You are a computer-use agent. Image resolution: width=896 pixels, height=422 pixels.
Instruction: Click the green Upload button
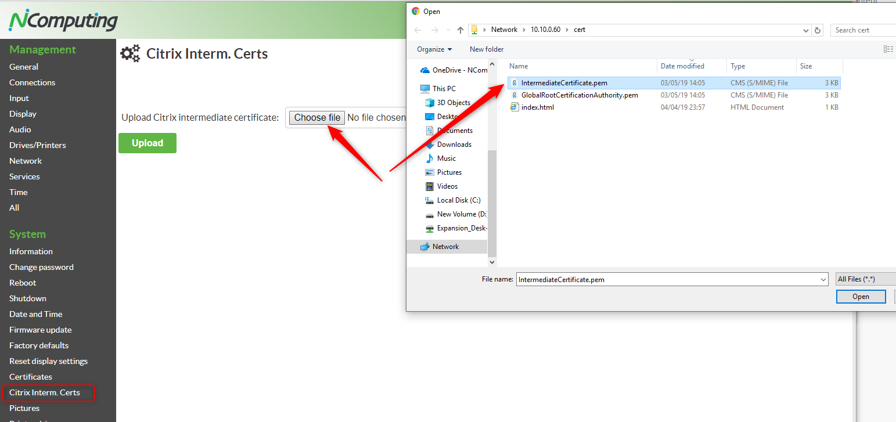[147, 143]
